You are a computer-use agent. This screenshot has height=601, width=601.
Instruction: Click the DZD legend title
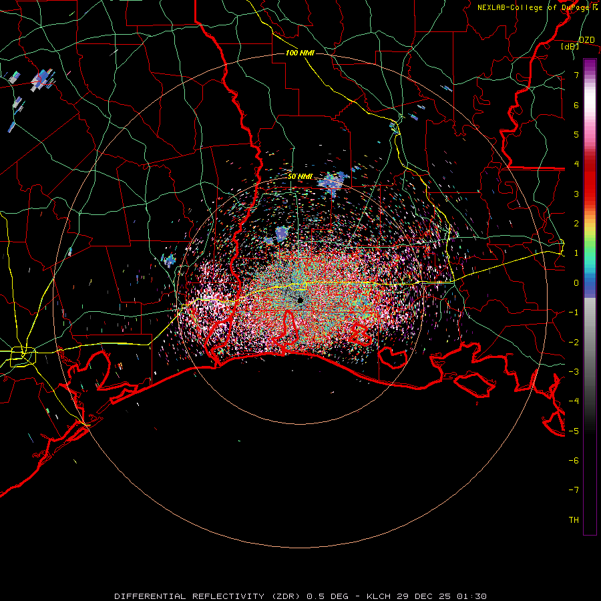[x=587, y=40]
